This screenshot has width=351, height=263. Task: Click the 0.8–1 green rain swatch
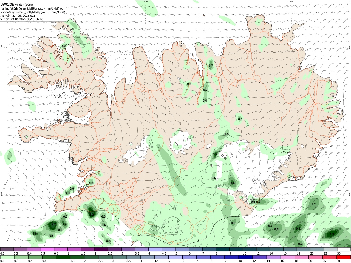point(49,257)
